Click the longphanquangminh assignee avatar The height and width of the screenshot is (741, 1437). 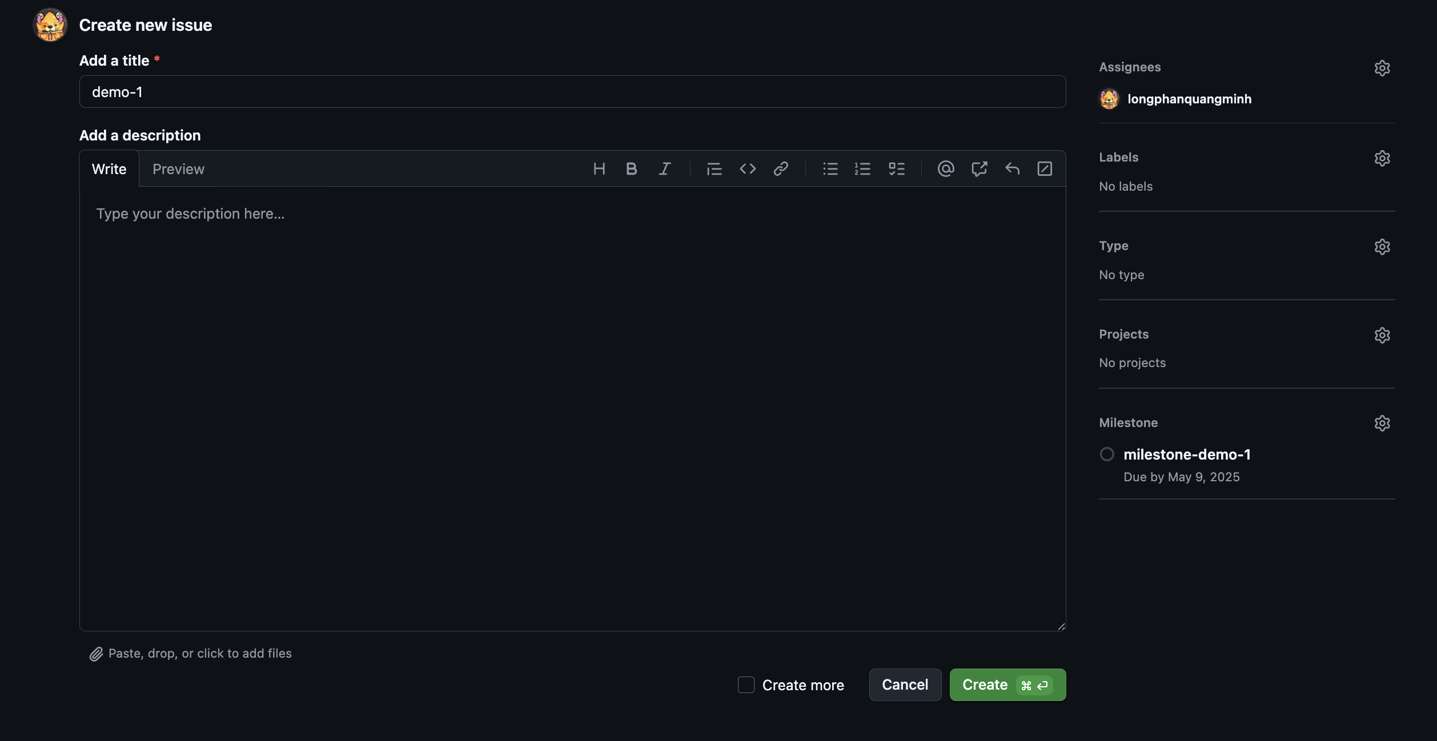pos(1109,99)
